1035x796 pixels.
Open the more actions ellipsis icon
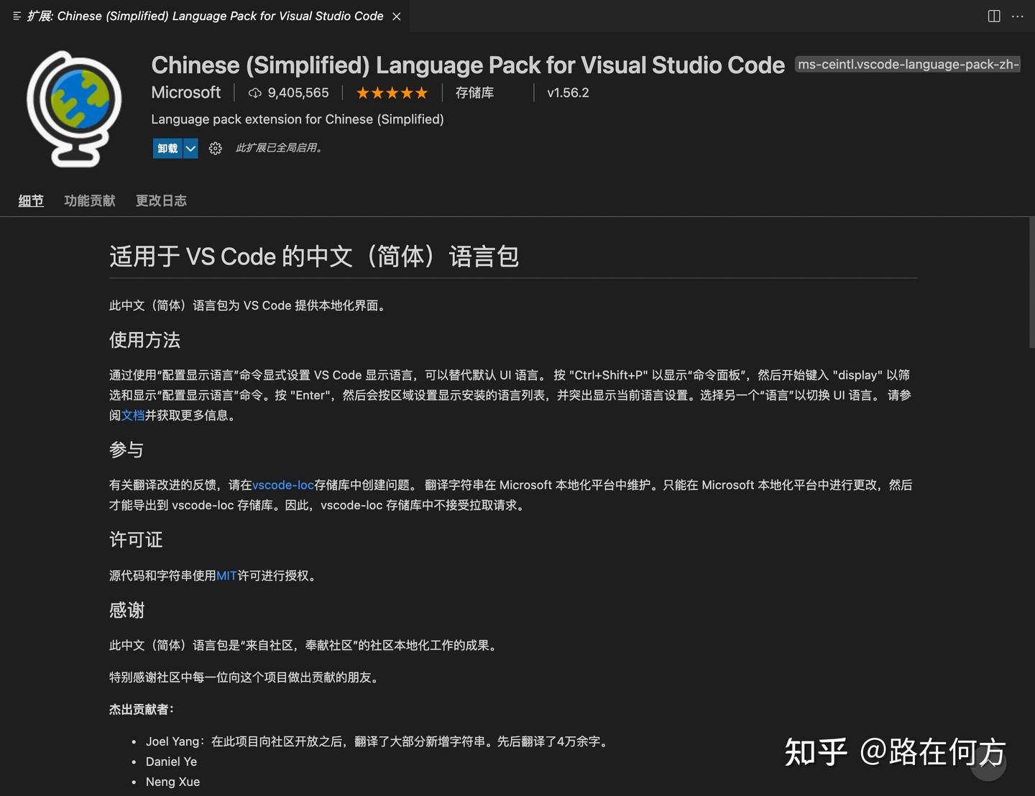click(x=1018, y=15)
